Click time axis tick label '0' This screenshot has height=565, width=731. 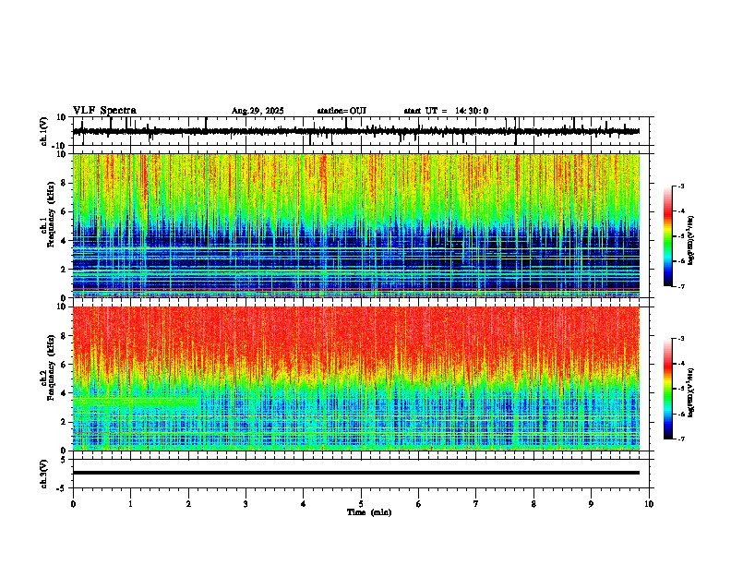click(x=73, y=504)
